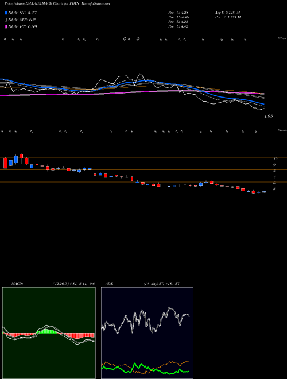
Task: Click the 'Pre O: 4.28' value
Action: pyautogui.click(x=179, y=13)
